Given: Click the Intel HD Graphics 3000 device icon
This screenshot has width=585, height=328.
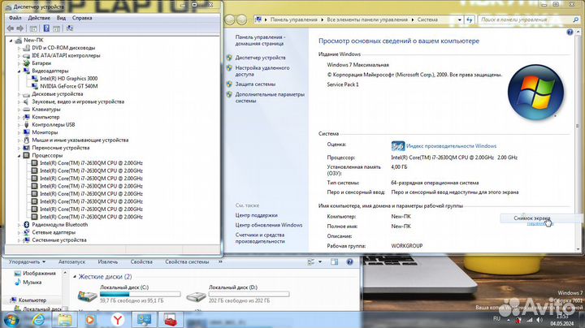Looking at the screenshot, I should (x=35, y=79).
